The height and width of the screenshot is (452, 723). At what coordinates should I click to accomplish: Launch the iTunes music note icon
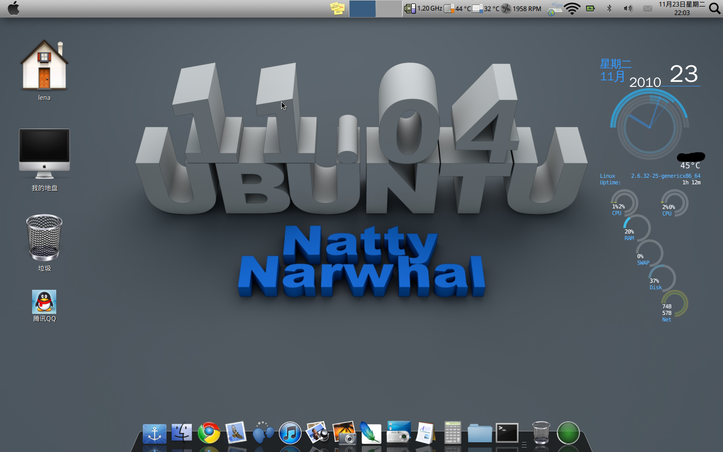click(x=290, y=433)
